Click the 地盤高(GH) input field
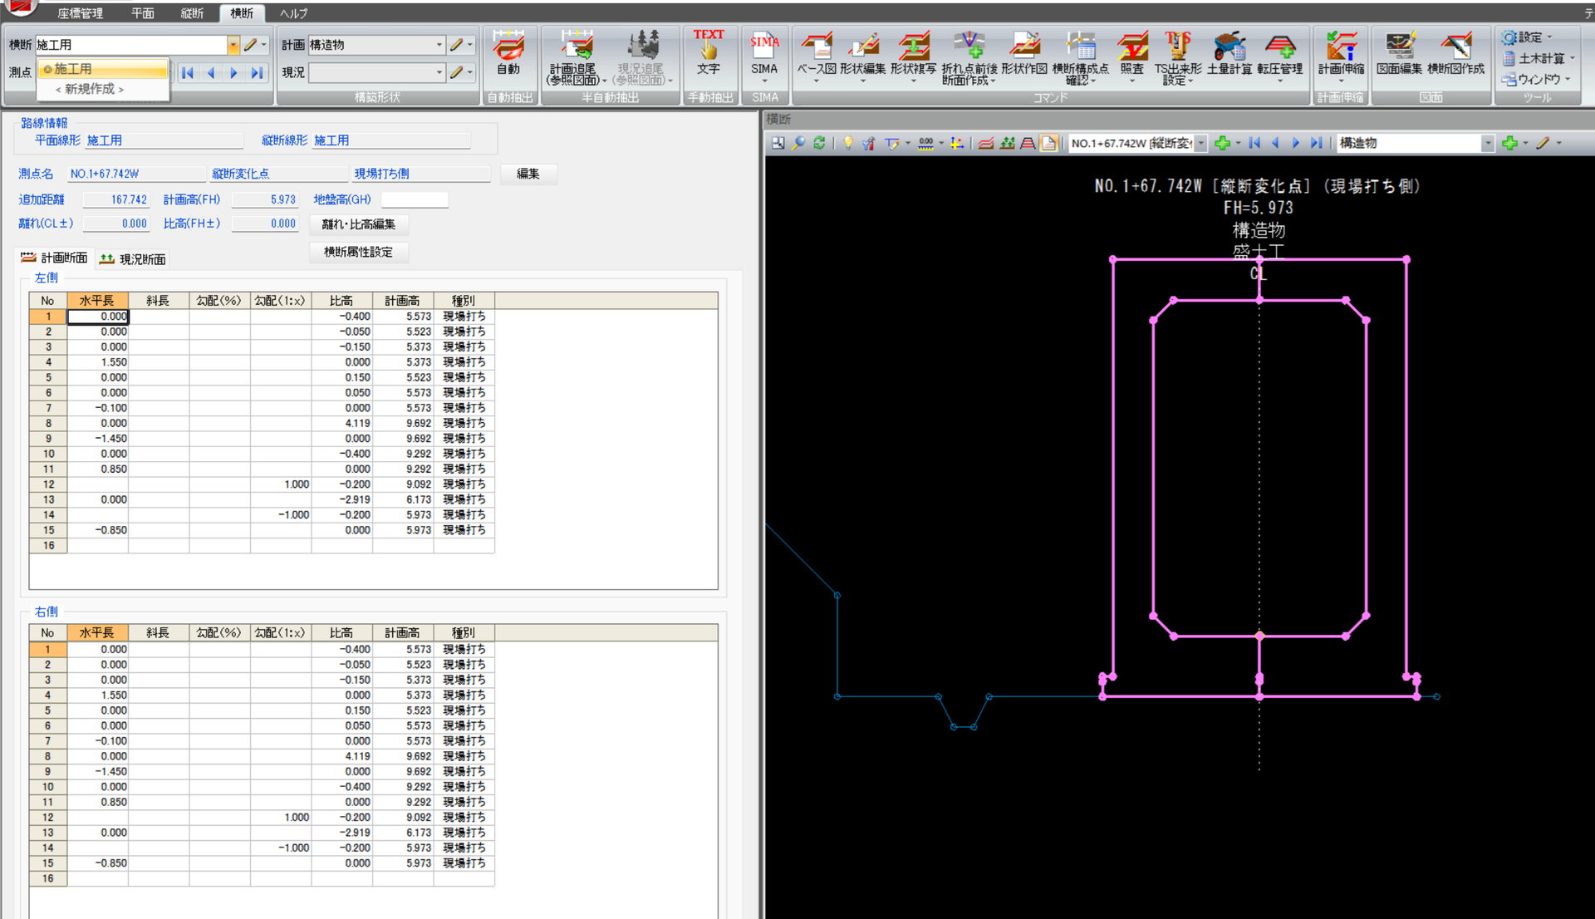This screenshot has height=919, width=1595. pos(415,199)
